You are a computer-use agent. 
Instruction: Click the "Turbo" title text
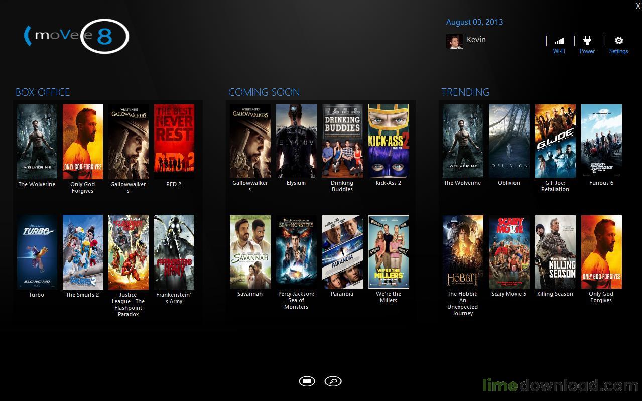coord(36,295)
